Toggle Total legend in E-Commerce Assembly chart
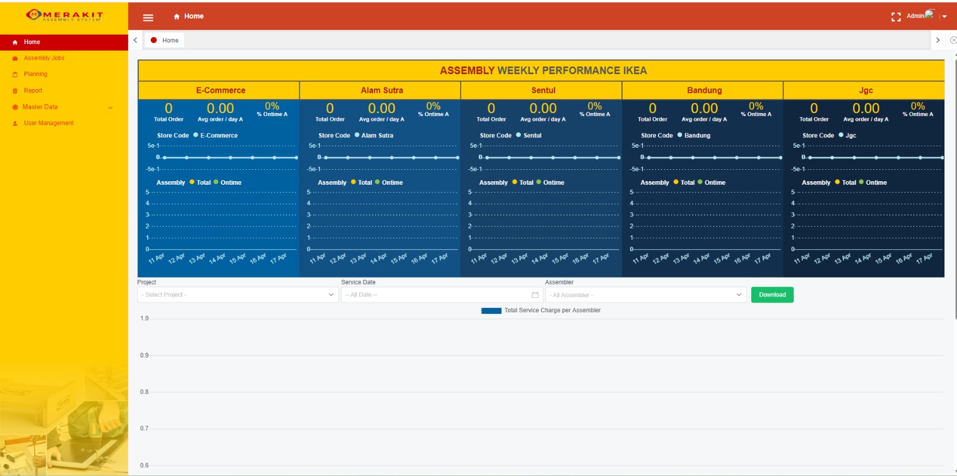 [200, 182]
